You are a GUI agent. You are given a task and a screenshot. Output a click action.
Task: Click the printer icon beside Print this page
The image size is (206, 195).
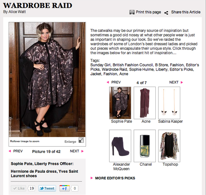[132, 12]
